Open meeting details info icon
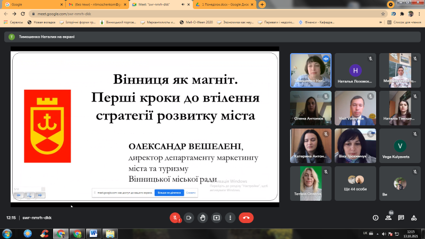Viewport: 425px width, 239px height. tap(376, 218)
